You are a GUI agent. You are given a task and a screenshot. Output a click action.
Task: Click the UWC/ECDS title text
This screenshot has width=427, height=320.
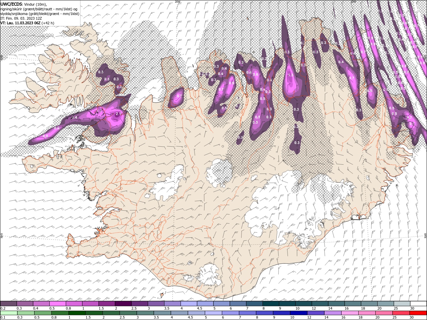tap(12, 4)
